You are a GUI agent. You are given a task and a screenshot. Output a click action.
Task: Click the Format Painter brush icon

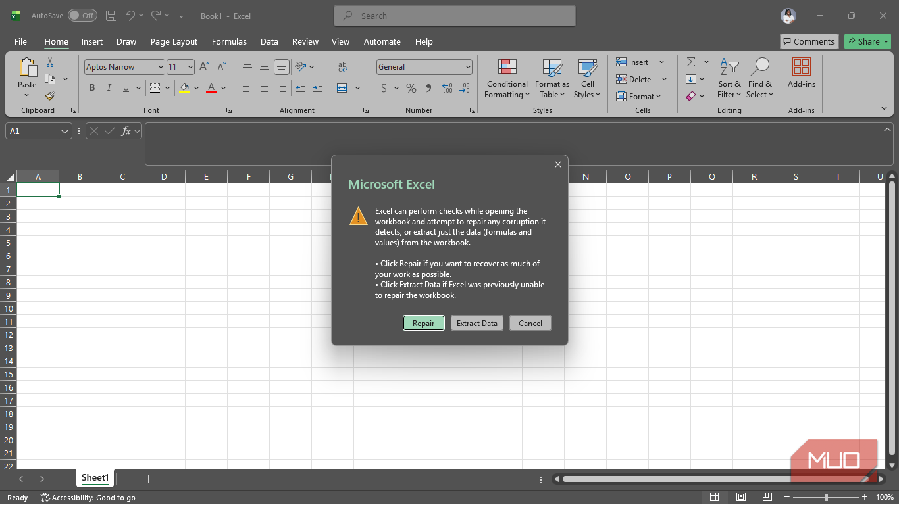pyautogui.click(x=50, y=96)
